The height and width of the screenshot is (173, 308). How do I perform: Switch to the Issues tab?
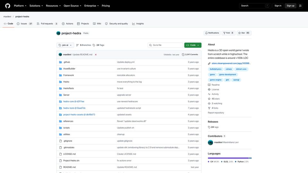pos(25,23)
